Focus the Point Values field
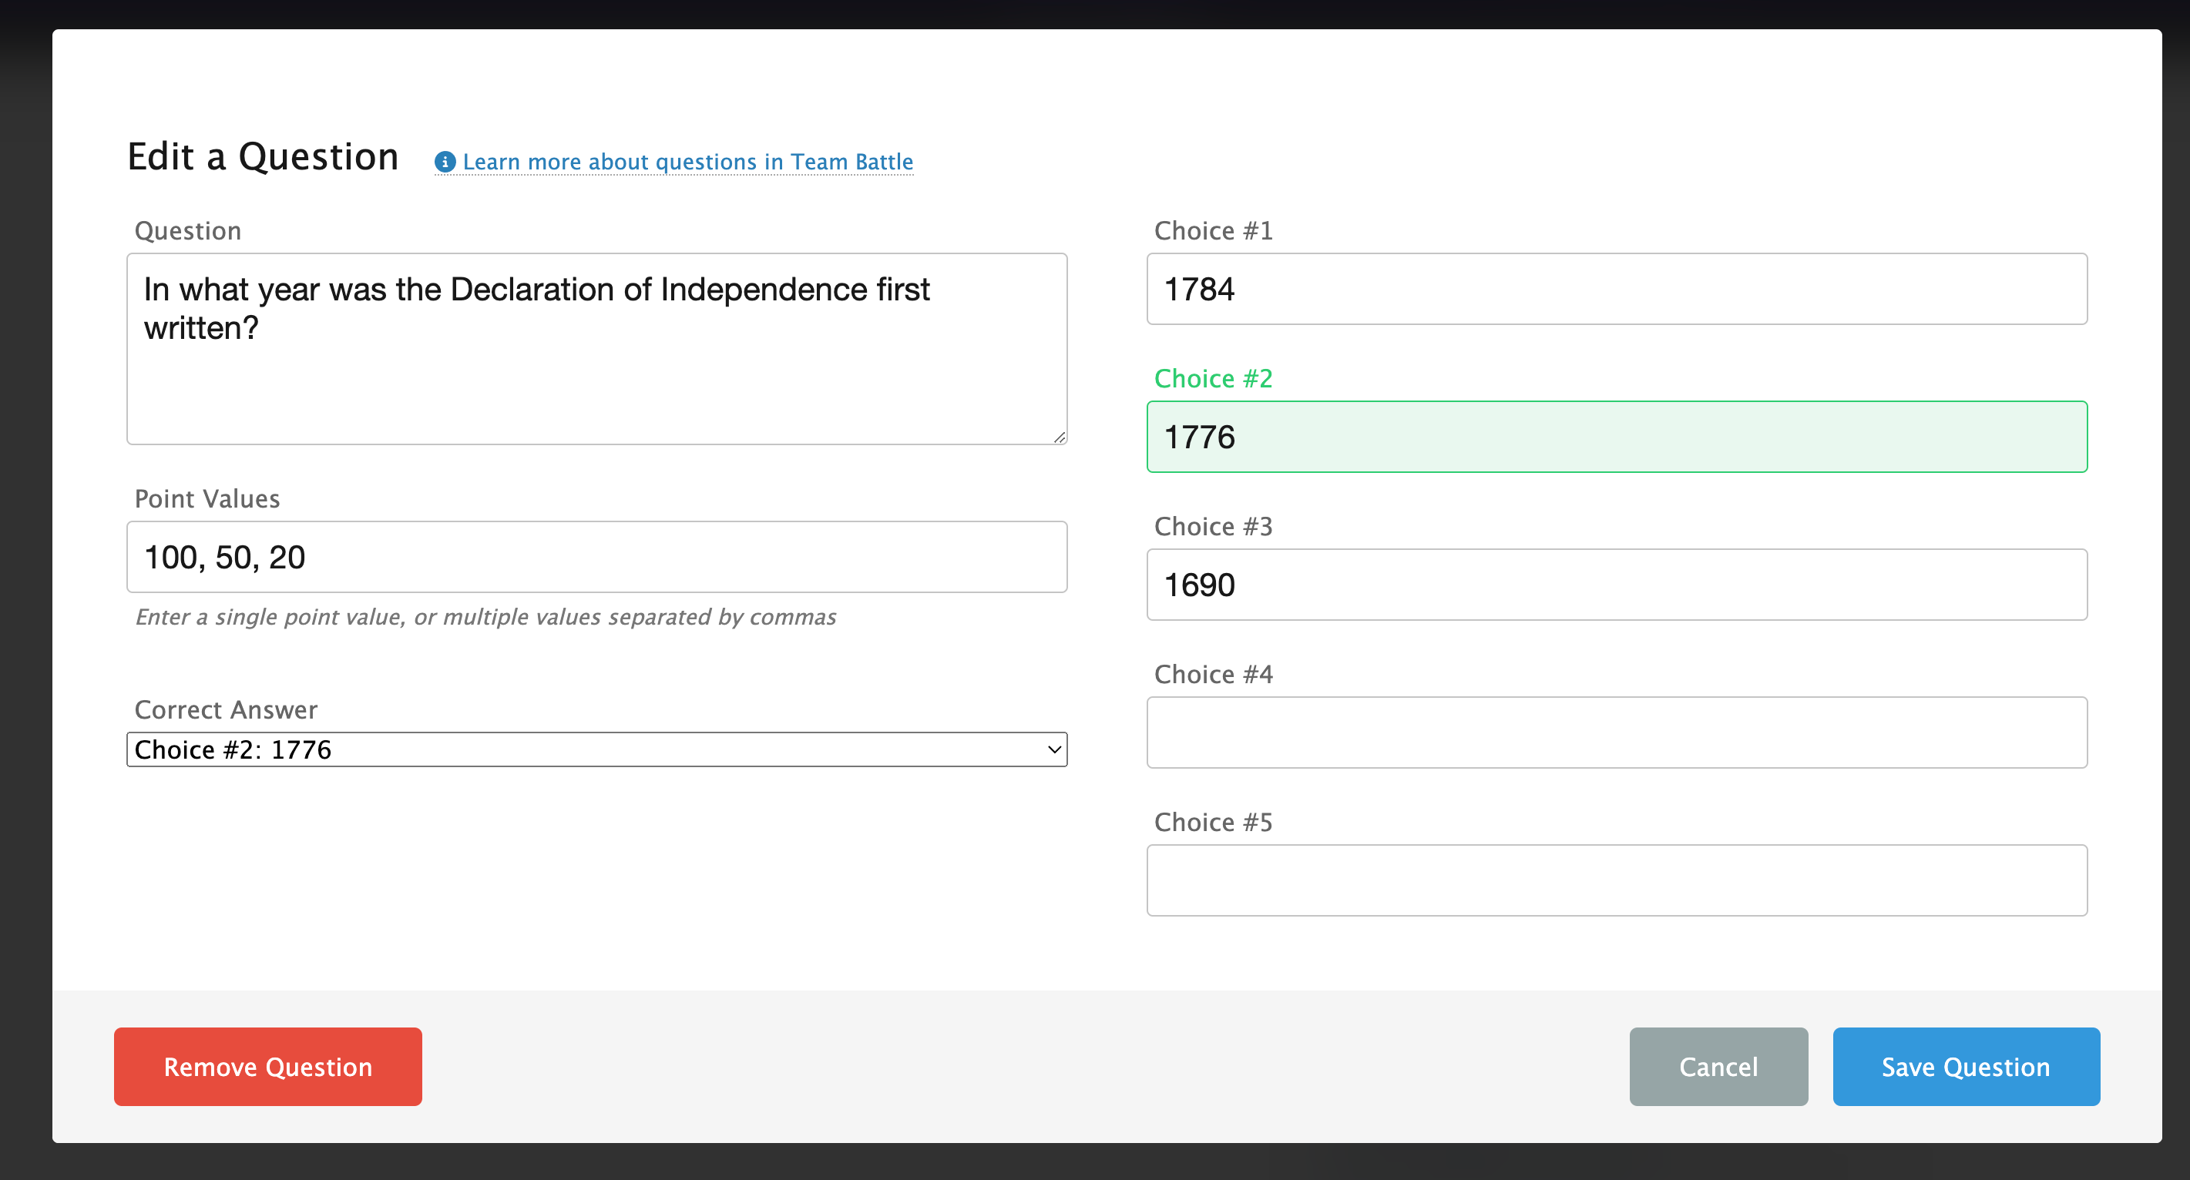 pos(596,558)
